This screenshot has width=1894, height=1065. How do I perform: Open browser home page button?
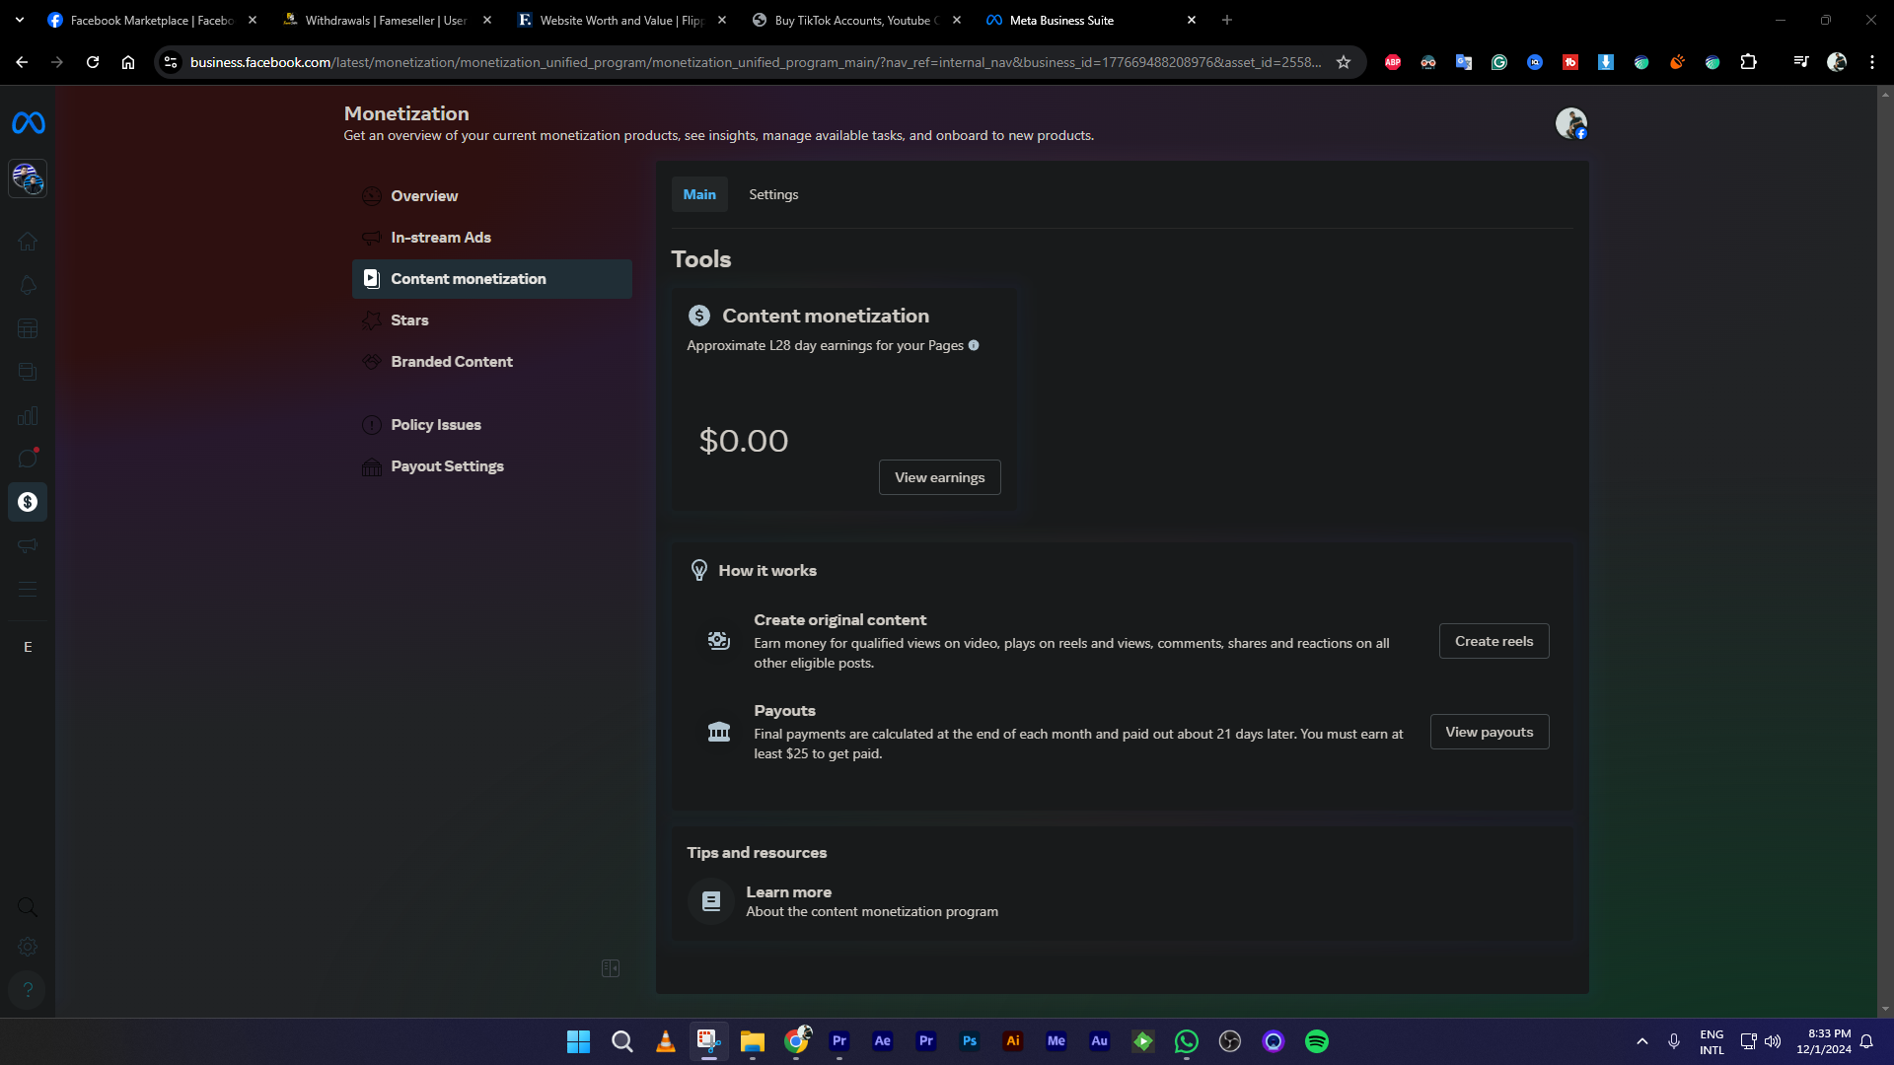[x=128, y=62]
